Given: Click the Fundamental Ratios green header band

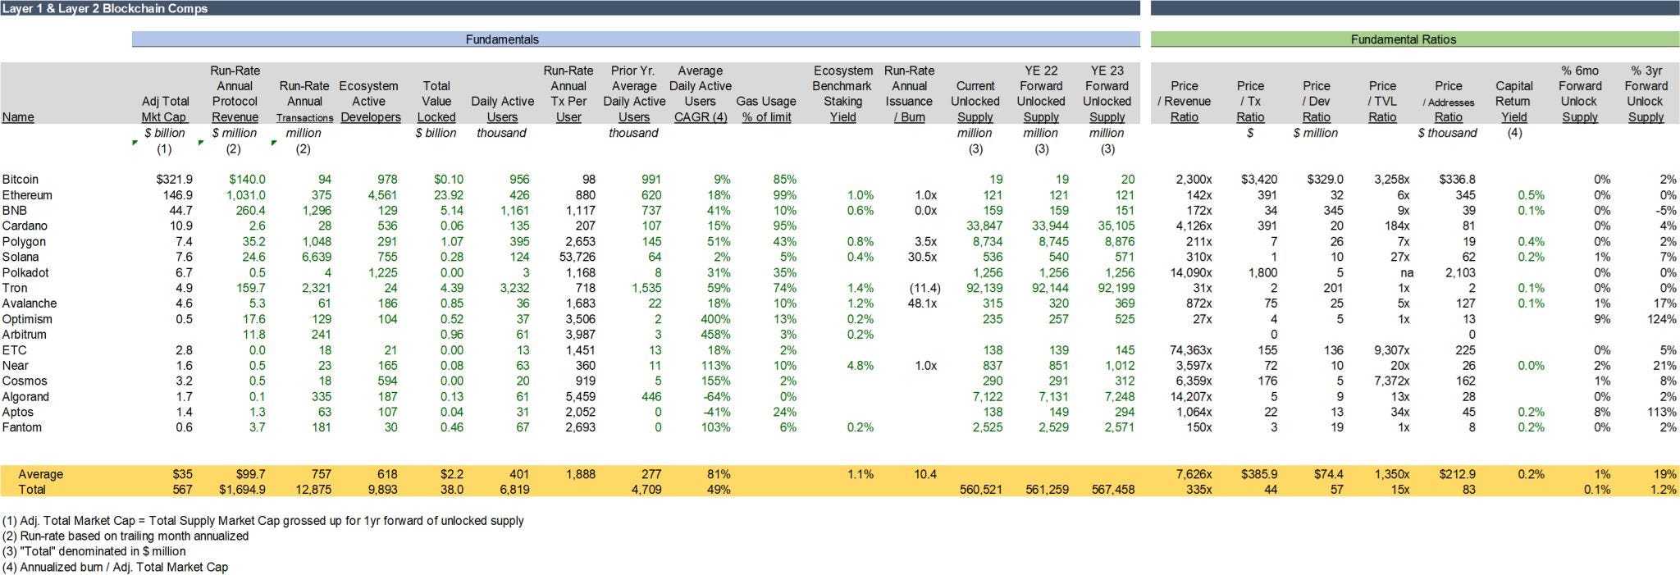Looking at the screenshot, I should point(1415,39).
